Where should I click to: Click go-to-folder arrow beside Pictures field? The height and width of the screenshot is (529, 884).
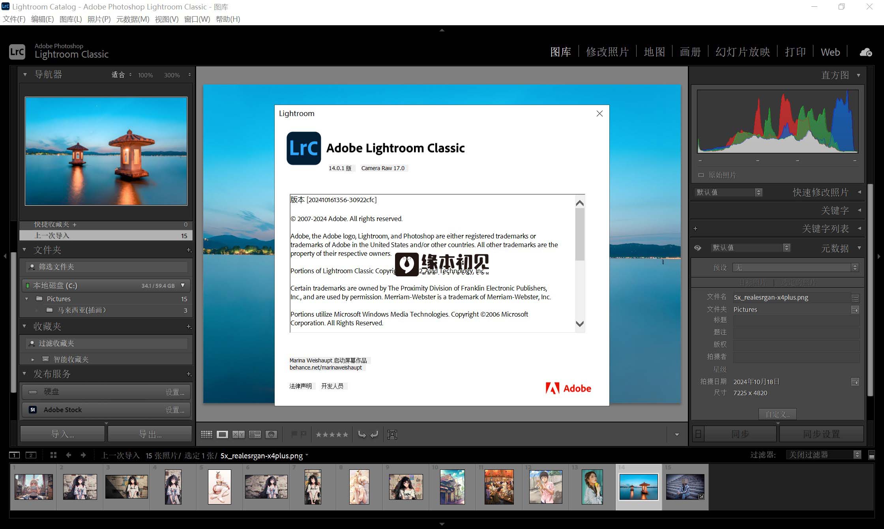tap(855, 310)
